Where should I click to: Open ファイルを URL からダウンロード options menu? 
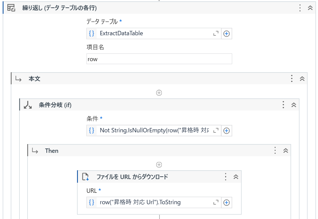tap(225, 177)
